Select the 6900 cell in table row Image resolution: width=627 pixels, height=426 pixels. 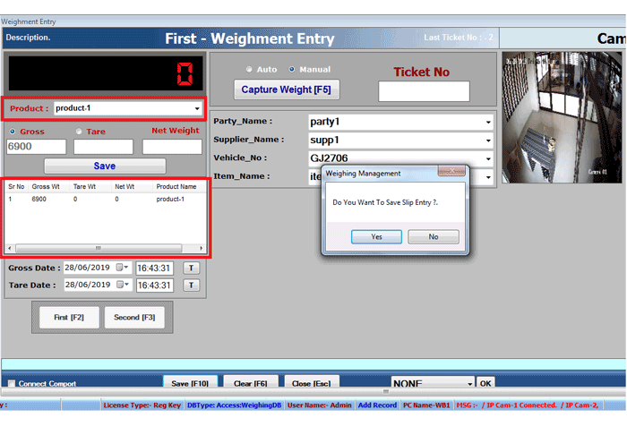[39, 199]
